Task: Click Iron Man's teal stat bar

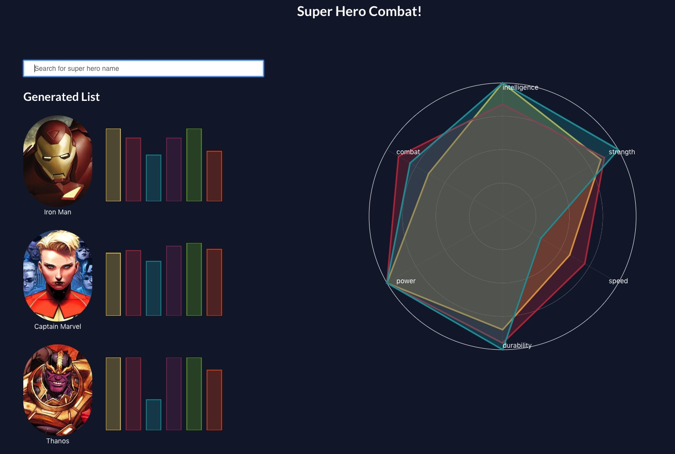Action: [153, 178]
